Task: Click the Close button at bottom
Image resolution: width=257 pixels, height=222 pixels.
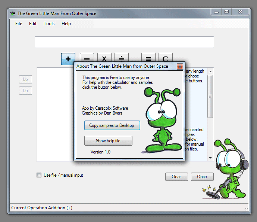Action: (x=202, y=177)
